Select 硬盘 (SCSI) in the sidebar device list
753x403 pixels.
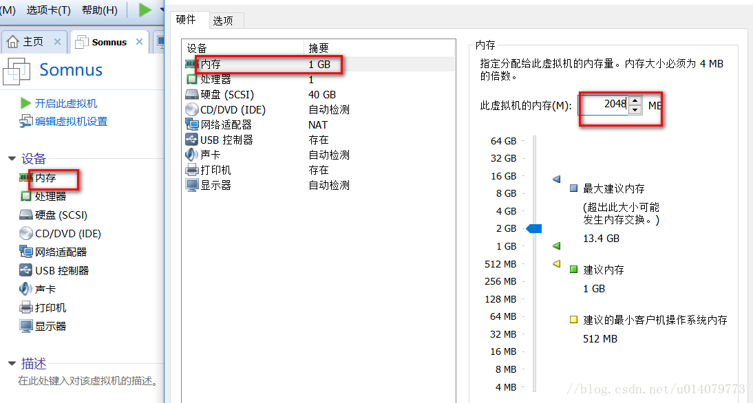[x=61, y=215]
